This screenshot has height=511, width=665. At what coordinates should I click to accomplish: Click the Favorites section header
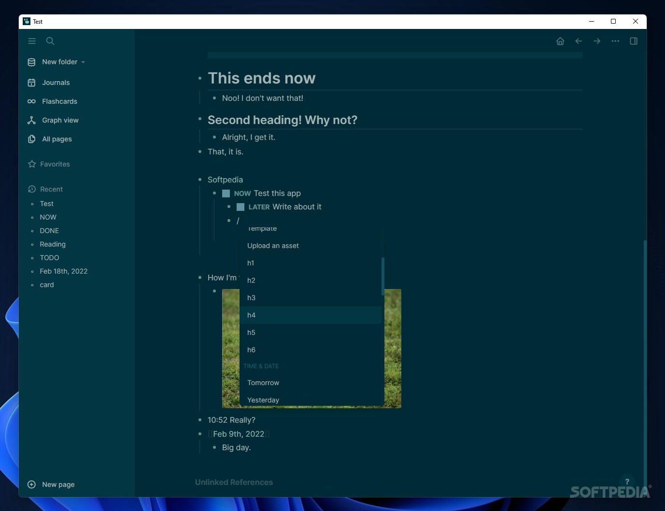55,164
